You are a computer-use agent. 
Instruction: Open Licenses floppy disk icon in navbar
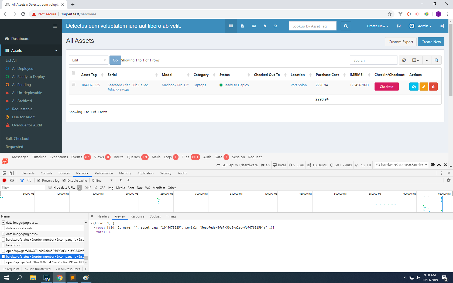click(x=242, y=26)
